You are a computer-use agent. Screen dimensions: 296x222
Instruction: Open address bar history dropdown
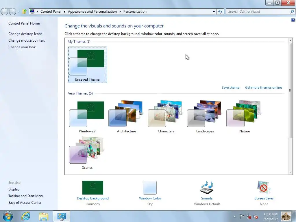click(x=214, y=12)
